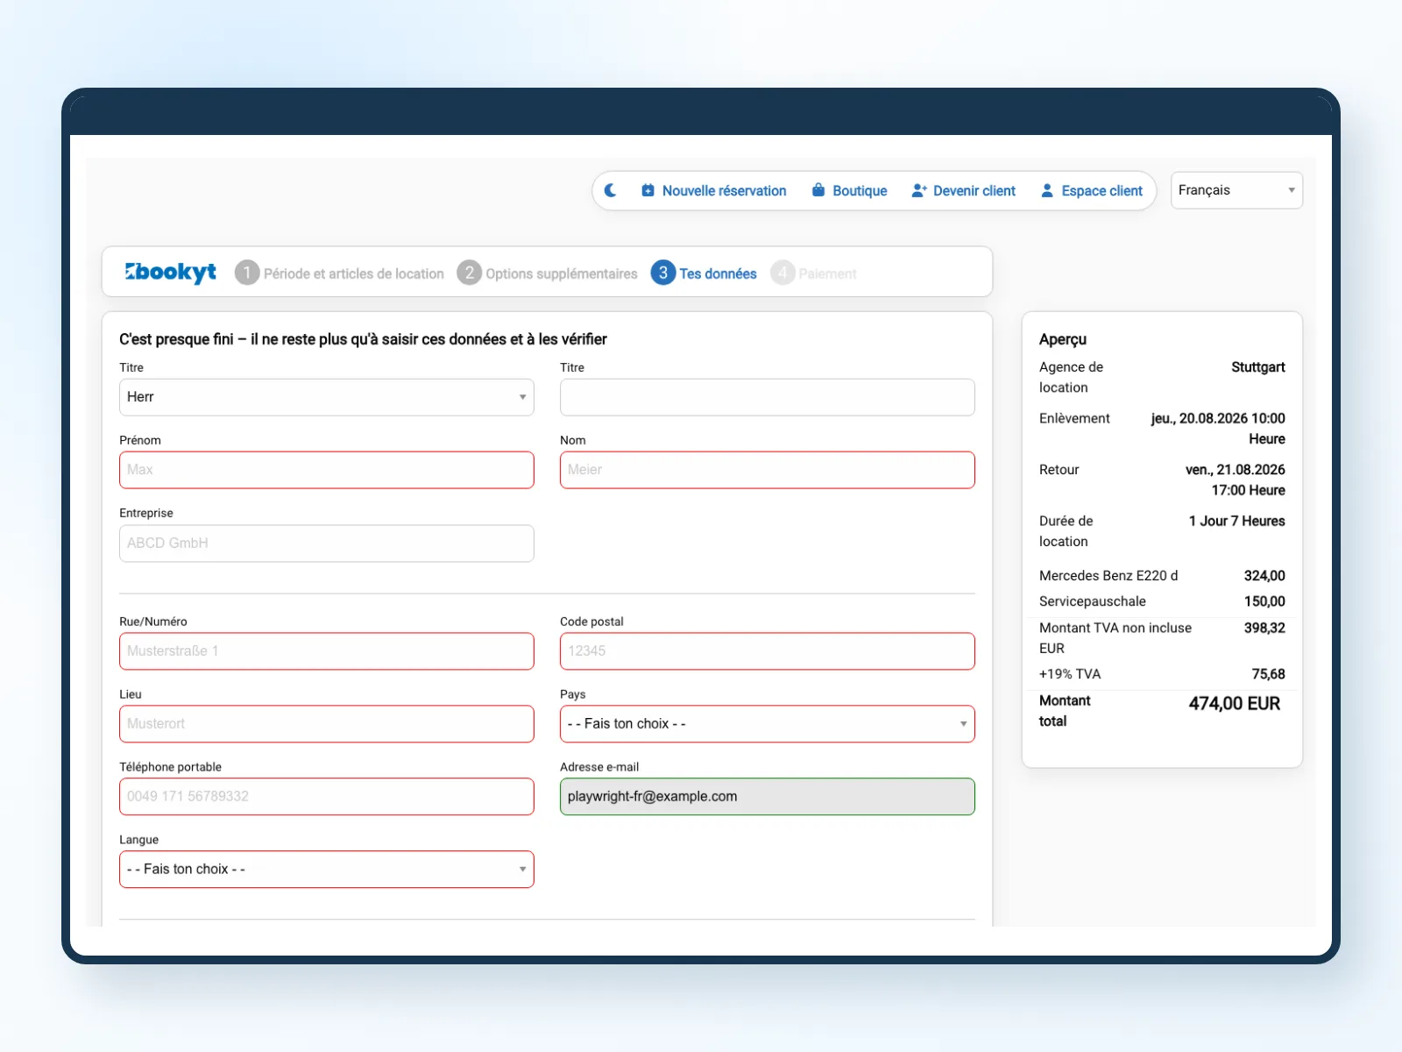Open the Pays country dropdown

(x=768, y=724)
